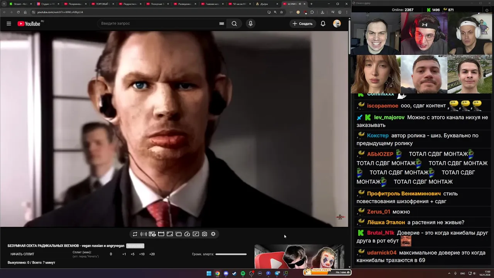Open Chrome from the taskbar
This screenshot has width=494, height=278.
[217, 273]
